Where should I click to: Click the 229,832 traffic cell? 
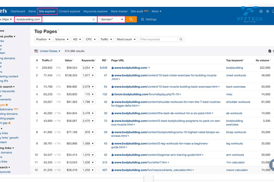(x=47, y=68)
